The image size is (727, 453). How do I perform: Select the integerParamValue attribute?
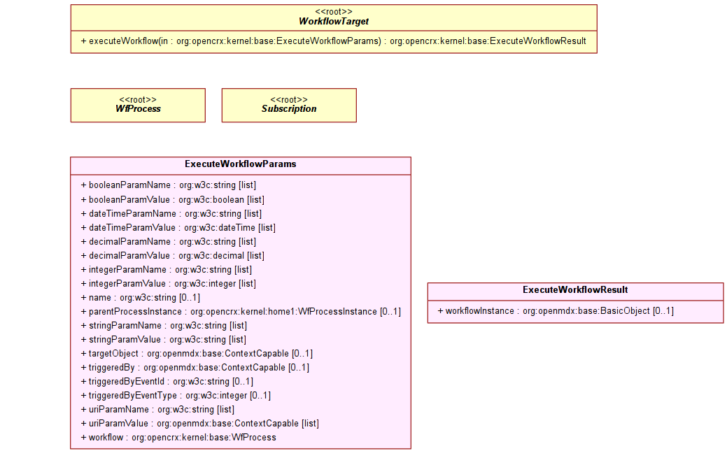pos(169,283)
